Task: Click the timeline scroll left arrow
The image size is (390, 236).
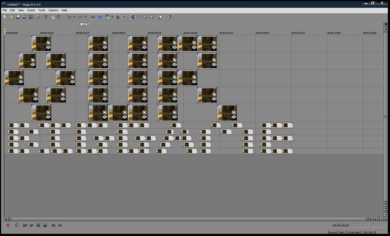Action: click(x=6, y=219)
